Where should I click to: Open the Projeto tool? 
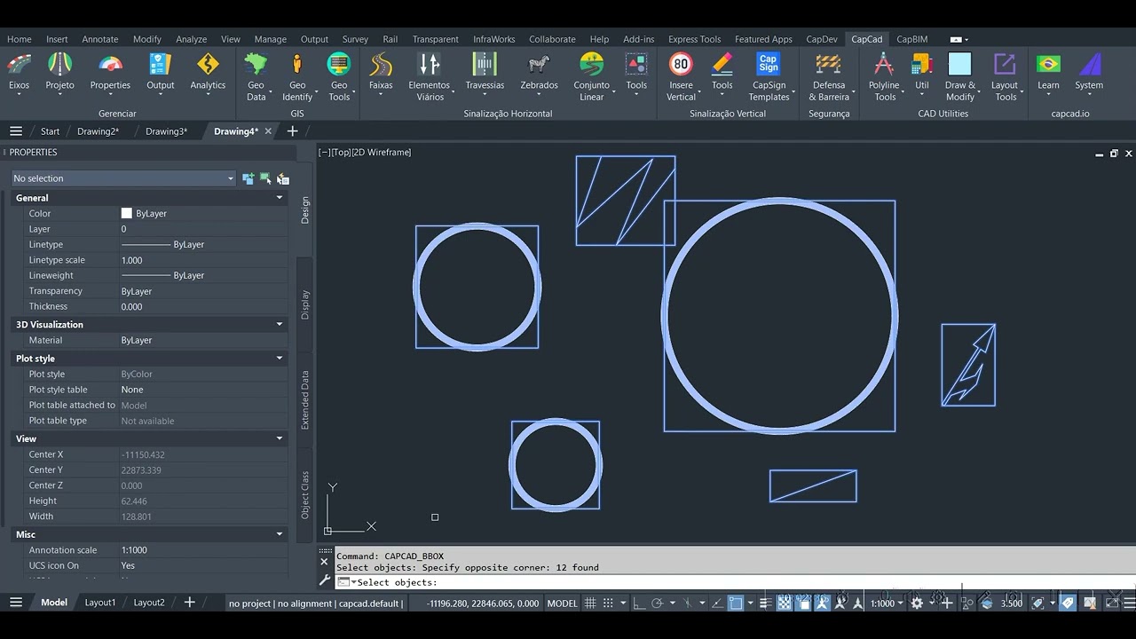pos(59,73)
